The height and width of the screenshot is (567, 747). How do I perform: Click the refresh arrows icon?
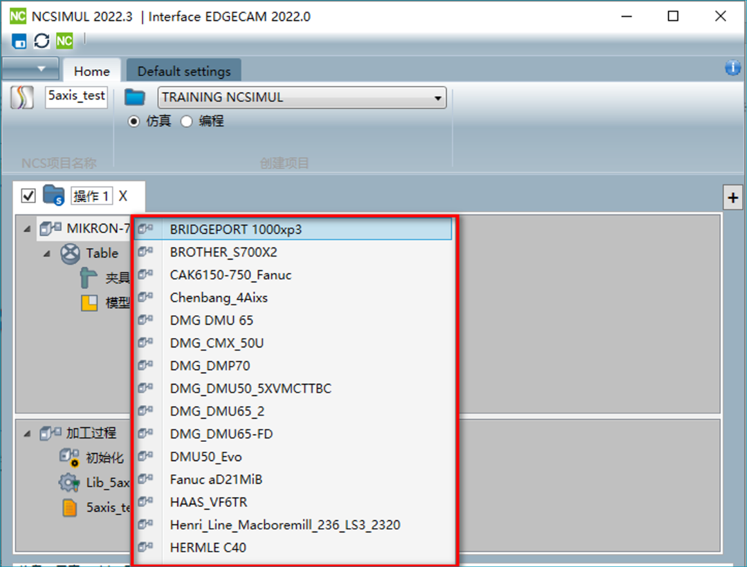click(x=41, y=41)
